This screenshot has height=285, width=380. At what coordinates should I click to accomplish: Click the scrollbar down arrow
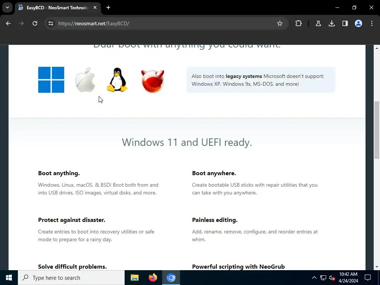pos(377,267)
